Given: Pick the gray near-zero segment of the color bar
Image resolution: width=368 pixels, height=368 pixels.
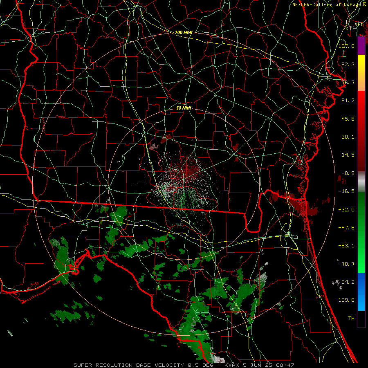Looking at the screenshot, I should tap(361, 182).
